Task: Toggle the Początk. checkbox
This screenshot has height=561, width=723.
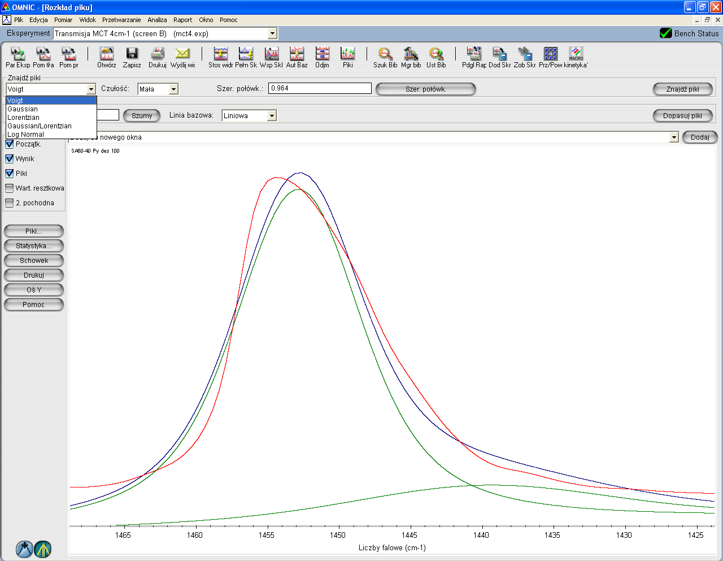Action: point(10,144)
